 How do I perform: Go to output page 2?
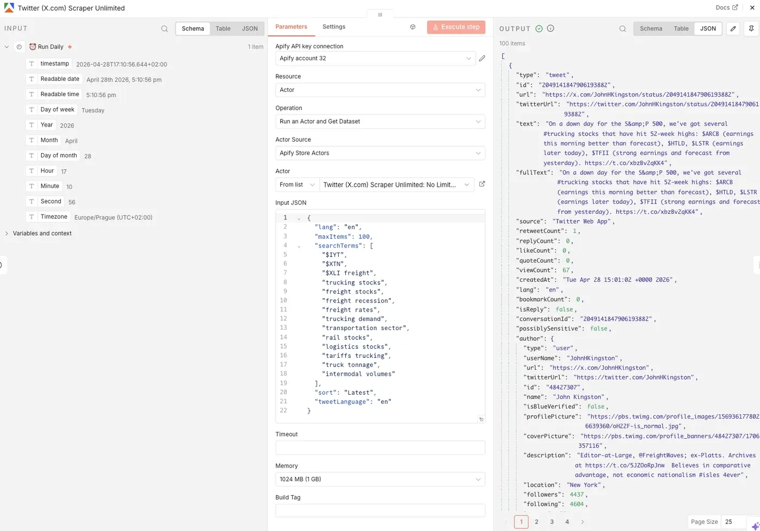click(x=536, y=522)
